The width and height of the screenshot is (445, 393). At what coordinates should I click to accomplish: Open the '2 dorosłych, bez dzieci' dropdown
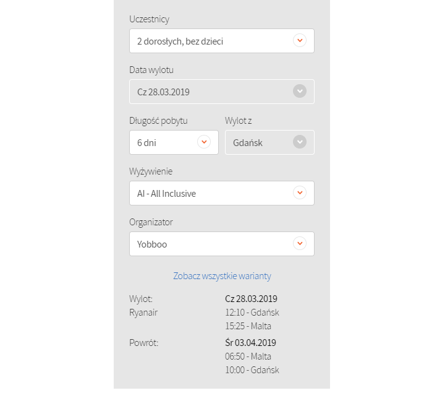click(210, 41)
